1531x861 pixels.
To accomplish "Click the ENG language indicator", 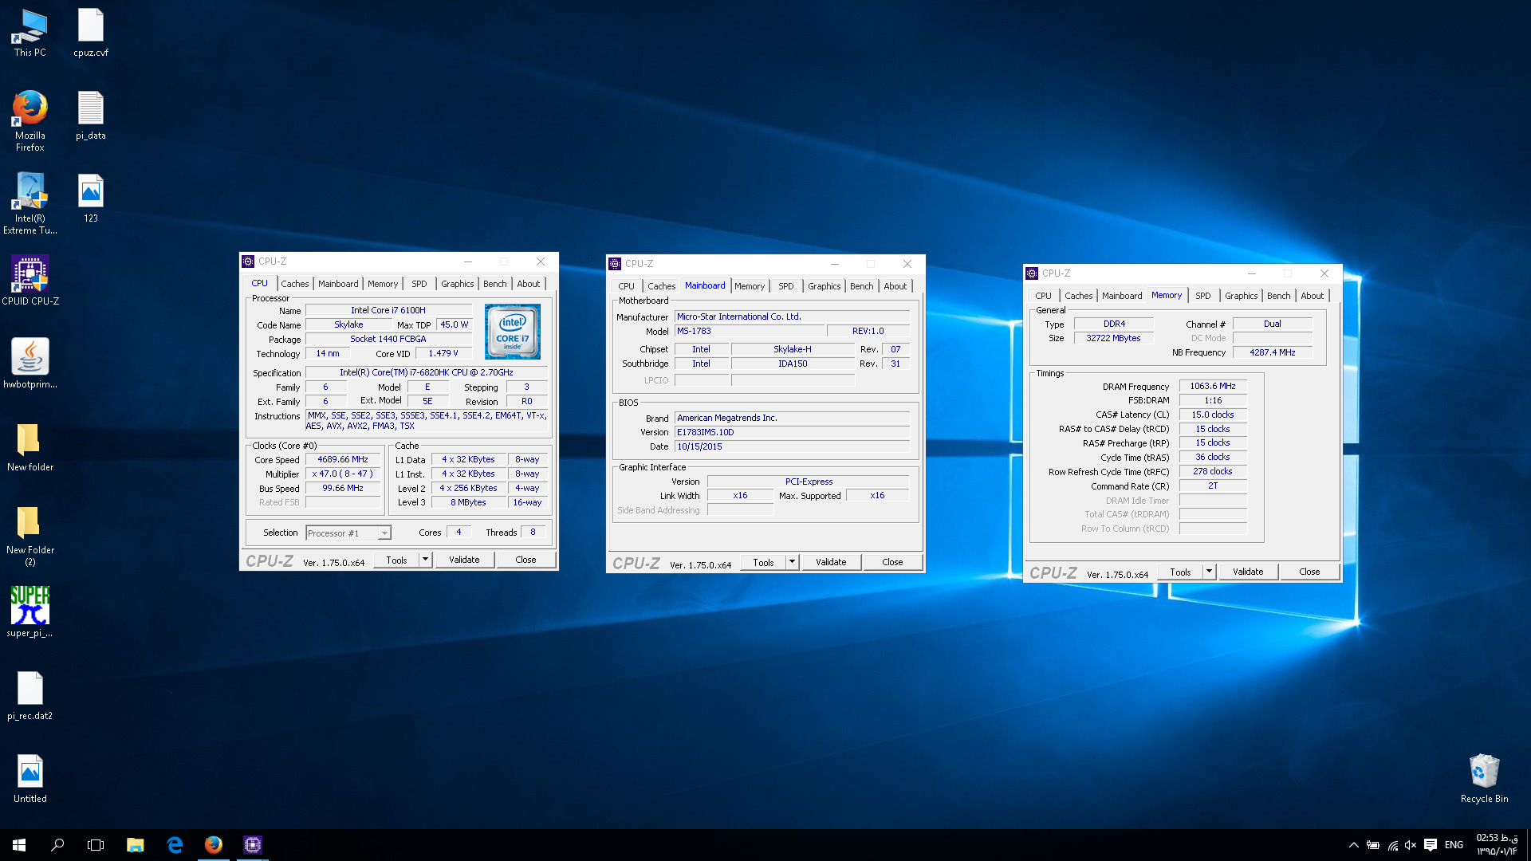I will click(x=1454, y=845).
